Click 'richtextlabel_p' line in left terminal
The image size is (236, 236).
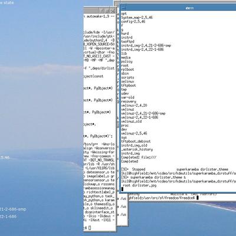(100, 192)
